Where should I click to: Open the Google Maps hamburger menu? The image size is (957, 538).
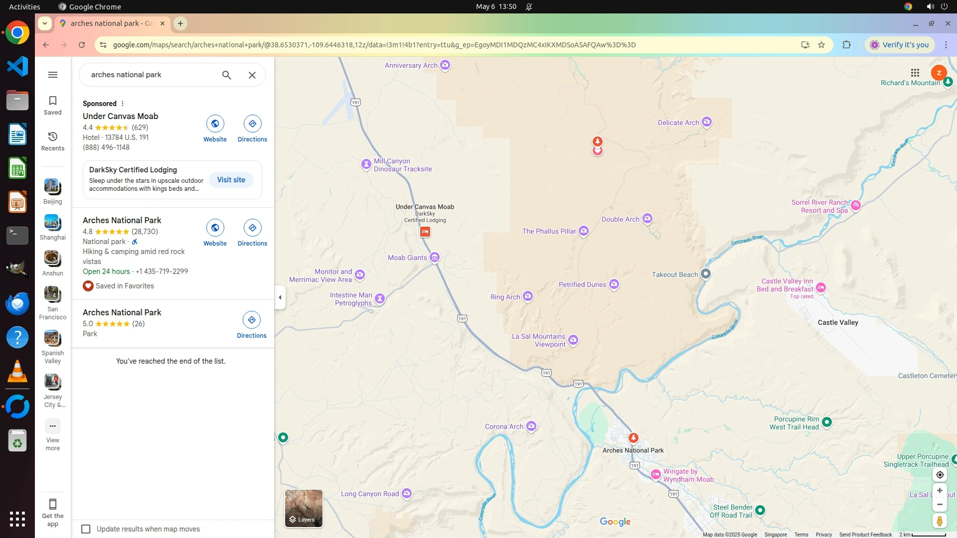point(53,75)
